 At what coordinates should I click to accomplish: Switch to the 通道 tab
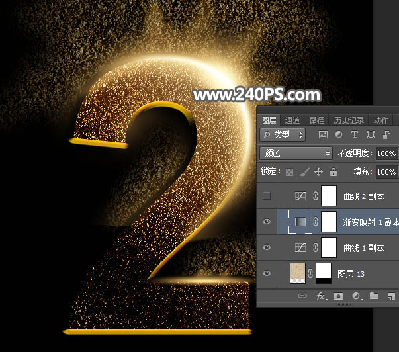pyautogui.click(x=292, y=120)
